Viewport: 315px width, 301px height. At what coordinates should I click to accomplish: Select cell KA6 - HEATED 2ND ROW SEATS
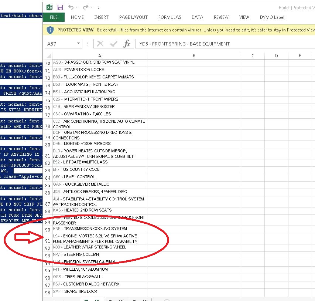click(100, 211)
